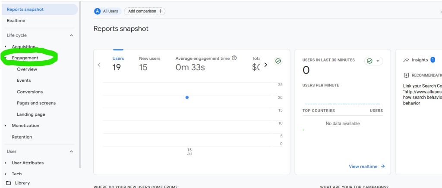Open the Realtime report
Image resolution: width=442 pixels, height=188 pixels.
pyautogui.click(x=16, y=21)
